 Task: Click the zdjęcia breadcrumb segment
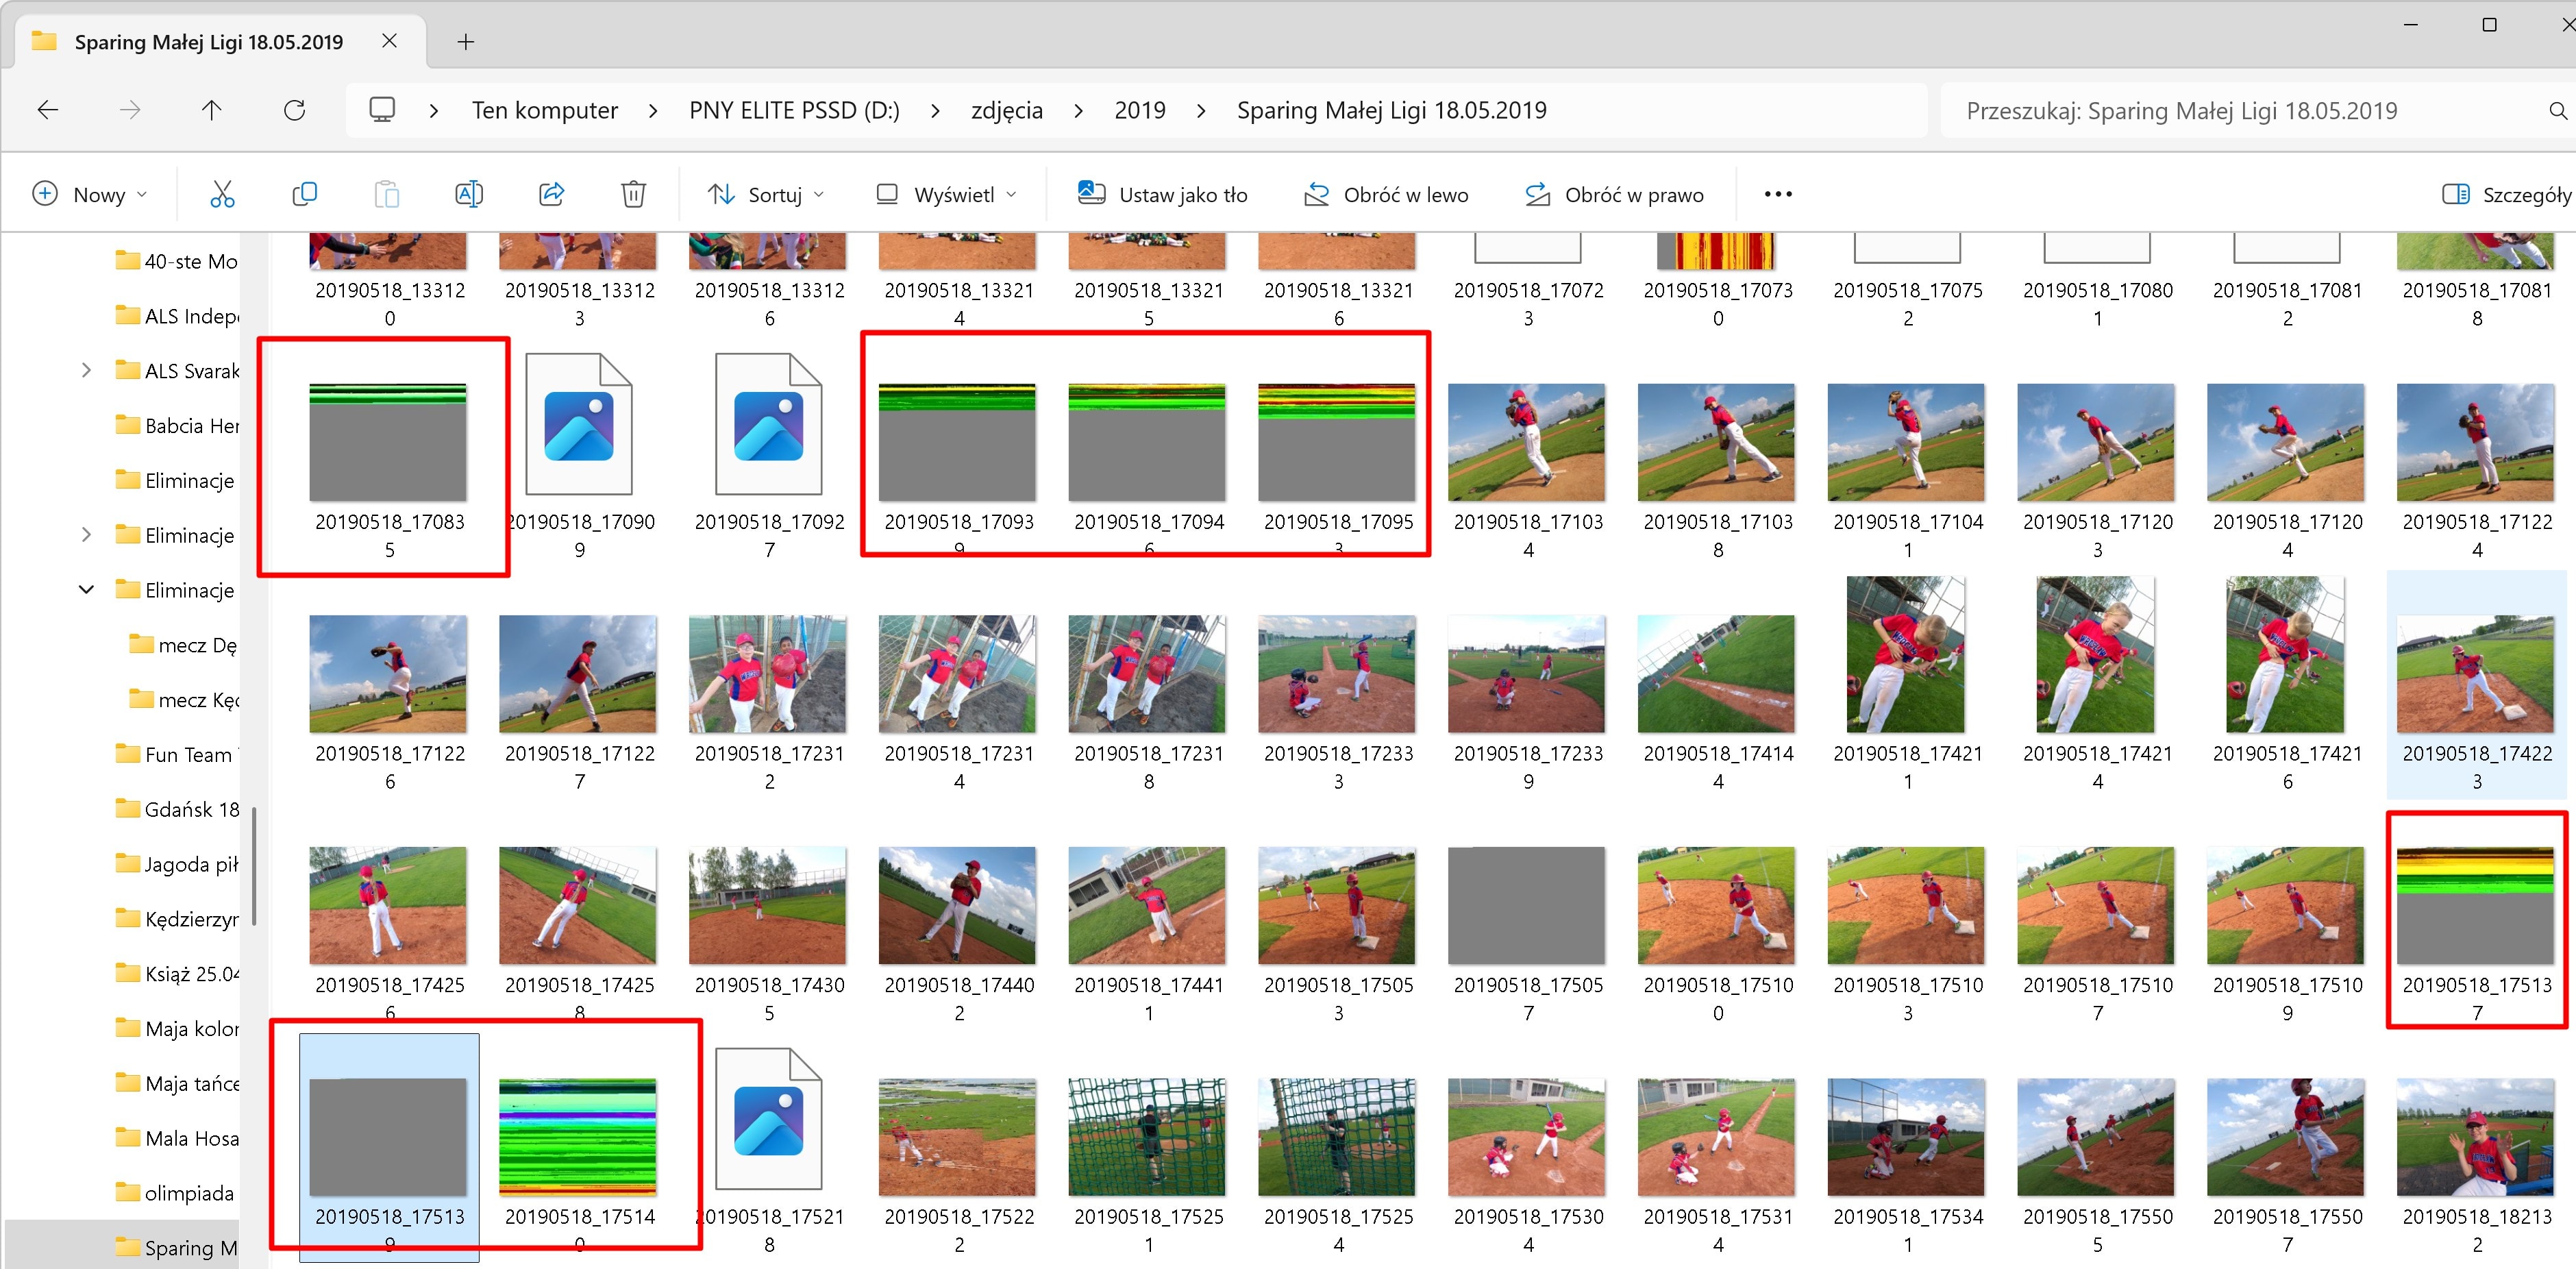coord(1006,110)
